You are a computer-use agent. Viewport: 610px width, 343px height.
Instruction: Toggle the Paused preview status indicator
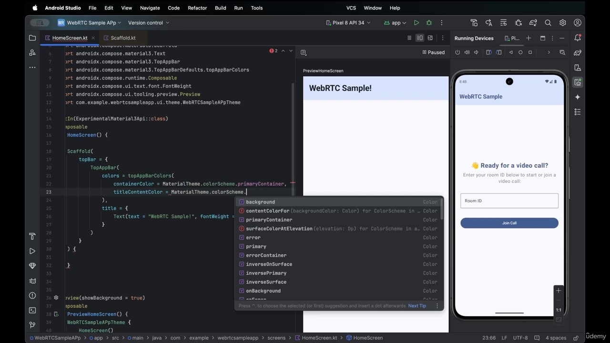(434, 52)
